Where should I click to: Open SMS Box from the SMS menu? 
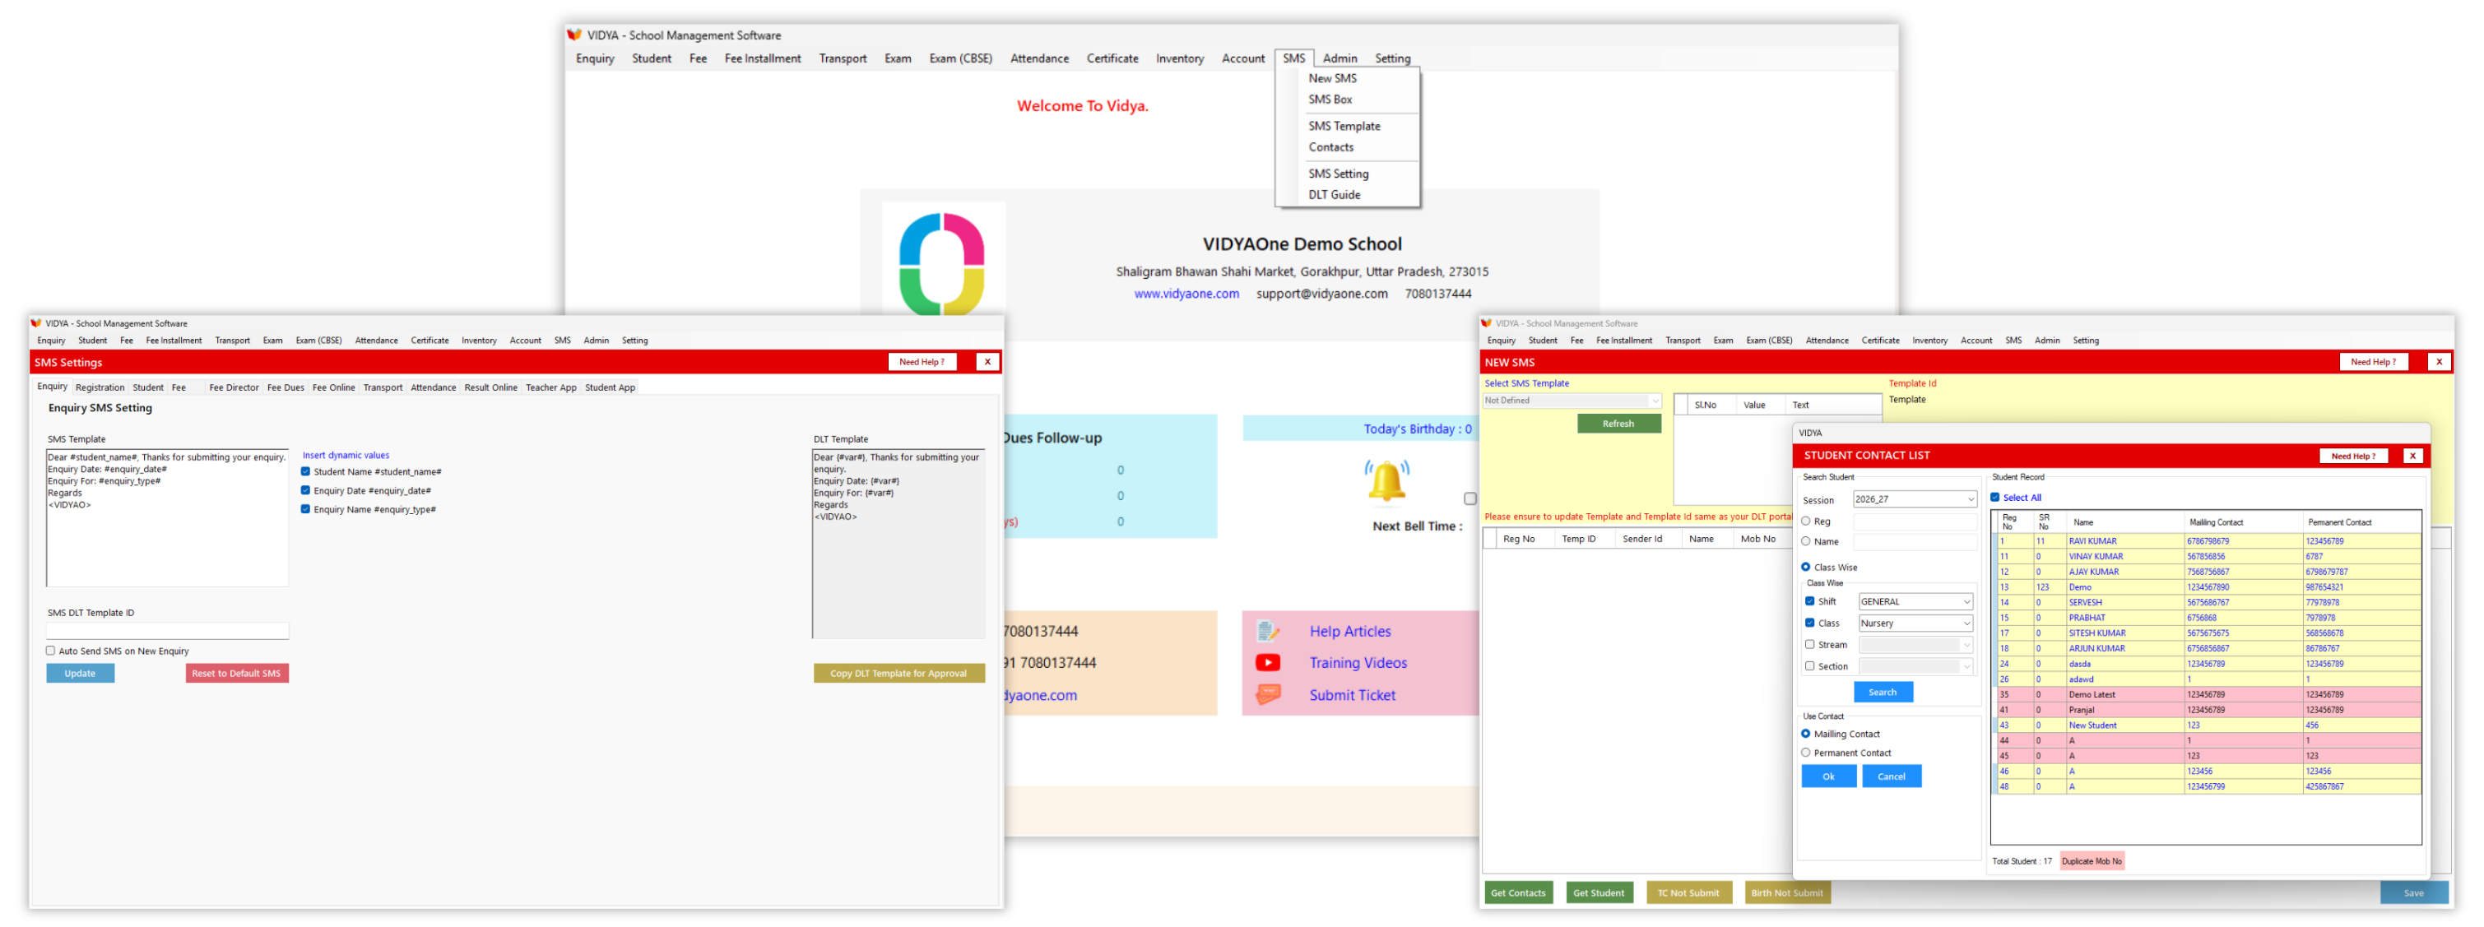1330,100
